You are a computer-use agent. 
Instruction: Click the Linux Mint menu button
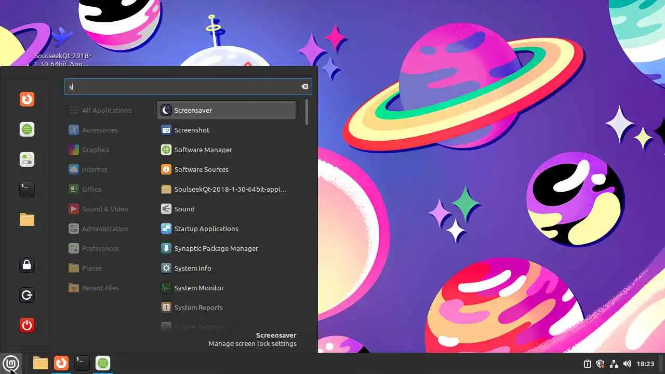pos(11,363)
